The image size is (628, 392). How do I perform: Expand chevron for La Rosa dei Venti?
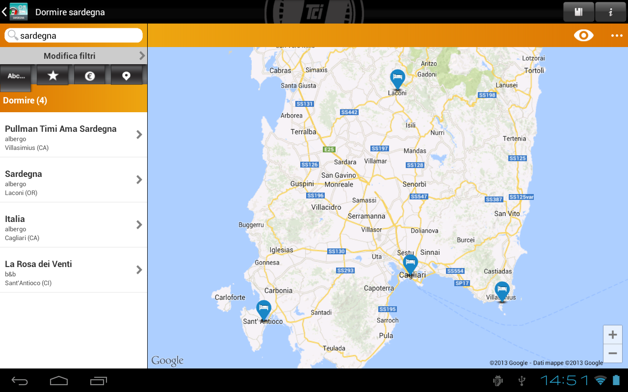click(x=139, y=269)
